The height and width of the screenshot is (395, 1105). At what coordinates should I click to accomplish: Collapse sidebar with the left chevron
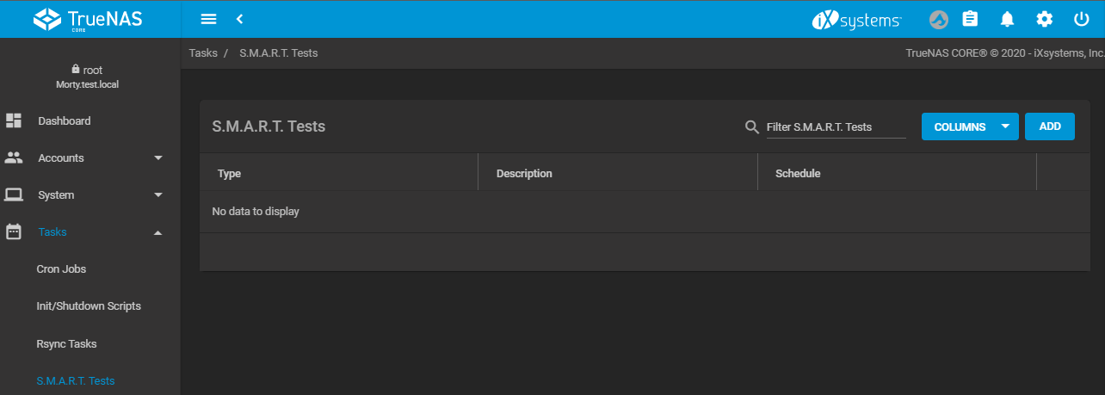pos(239,19)
